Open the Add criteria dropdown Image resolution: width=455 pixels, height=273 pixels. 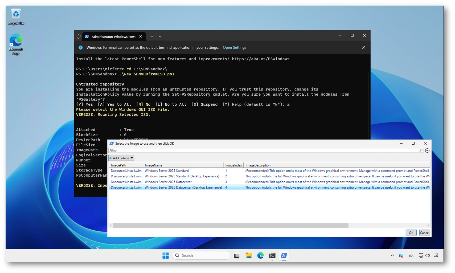[x=121, y=158]
